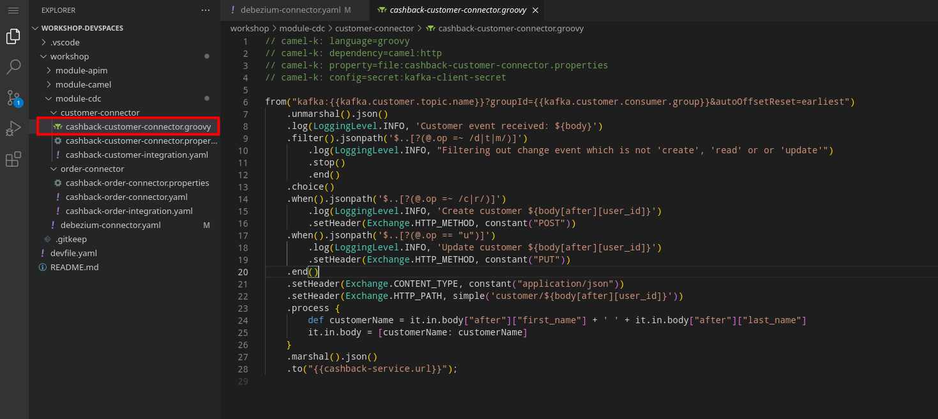Open cashback-customer-connector.groovy in the file tree
This screenshot has width=938, height=419.
pos(138,126)
